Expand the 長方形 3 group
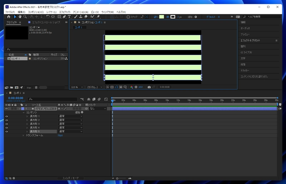 click(x=27, y=124)
